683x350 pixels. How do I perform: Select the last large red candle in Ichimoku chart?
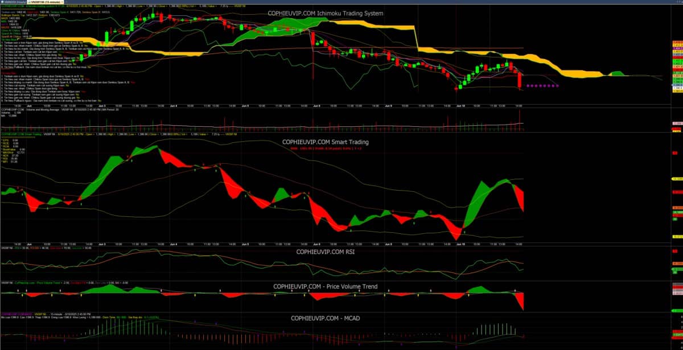(x=520, y=81)
